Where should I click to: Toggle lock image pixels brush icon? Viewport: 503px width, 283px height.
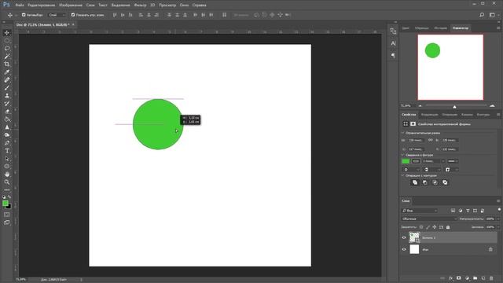tap(428, 227)
